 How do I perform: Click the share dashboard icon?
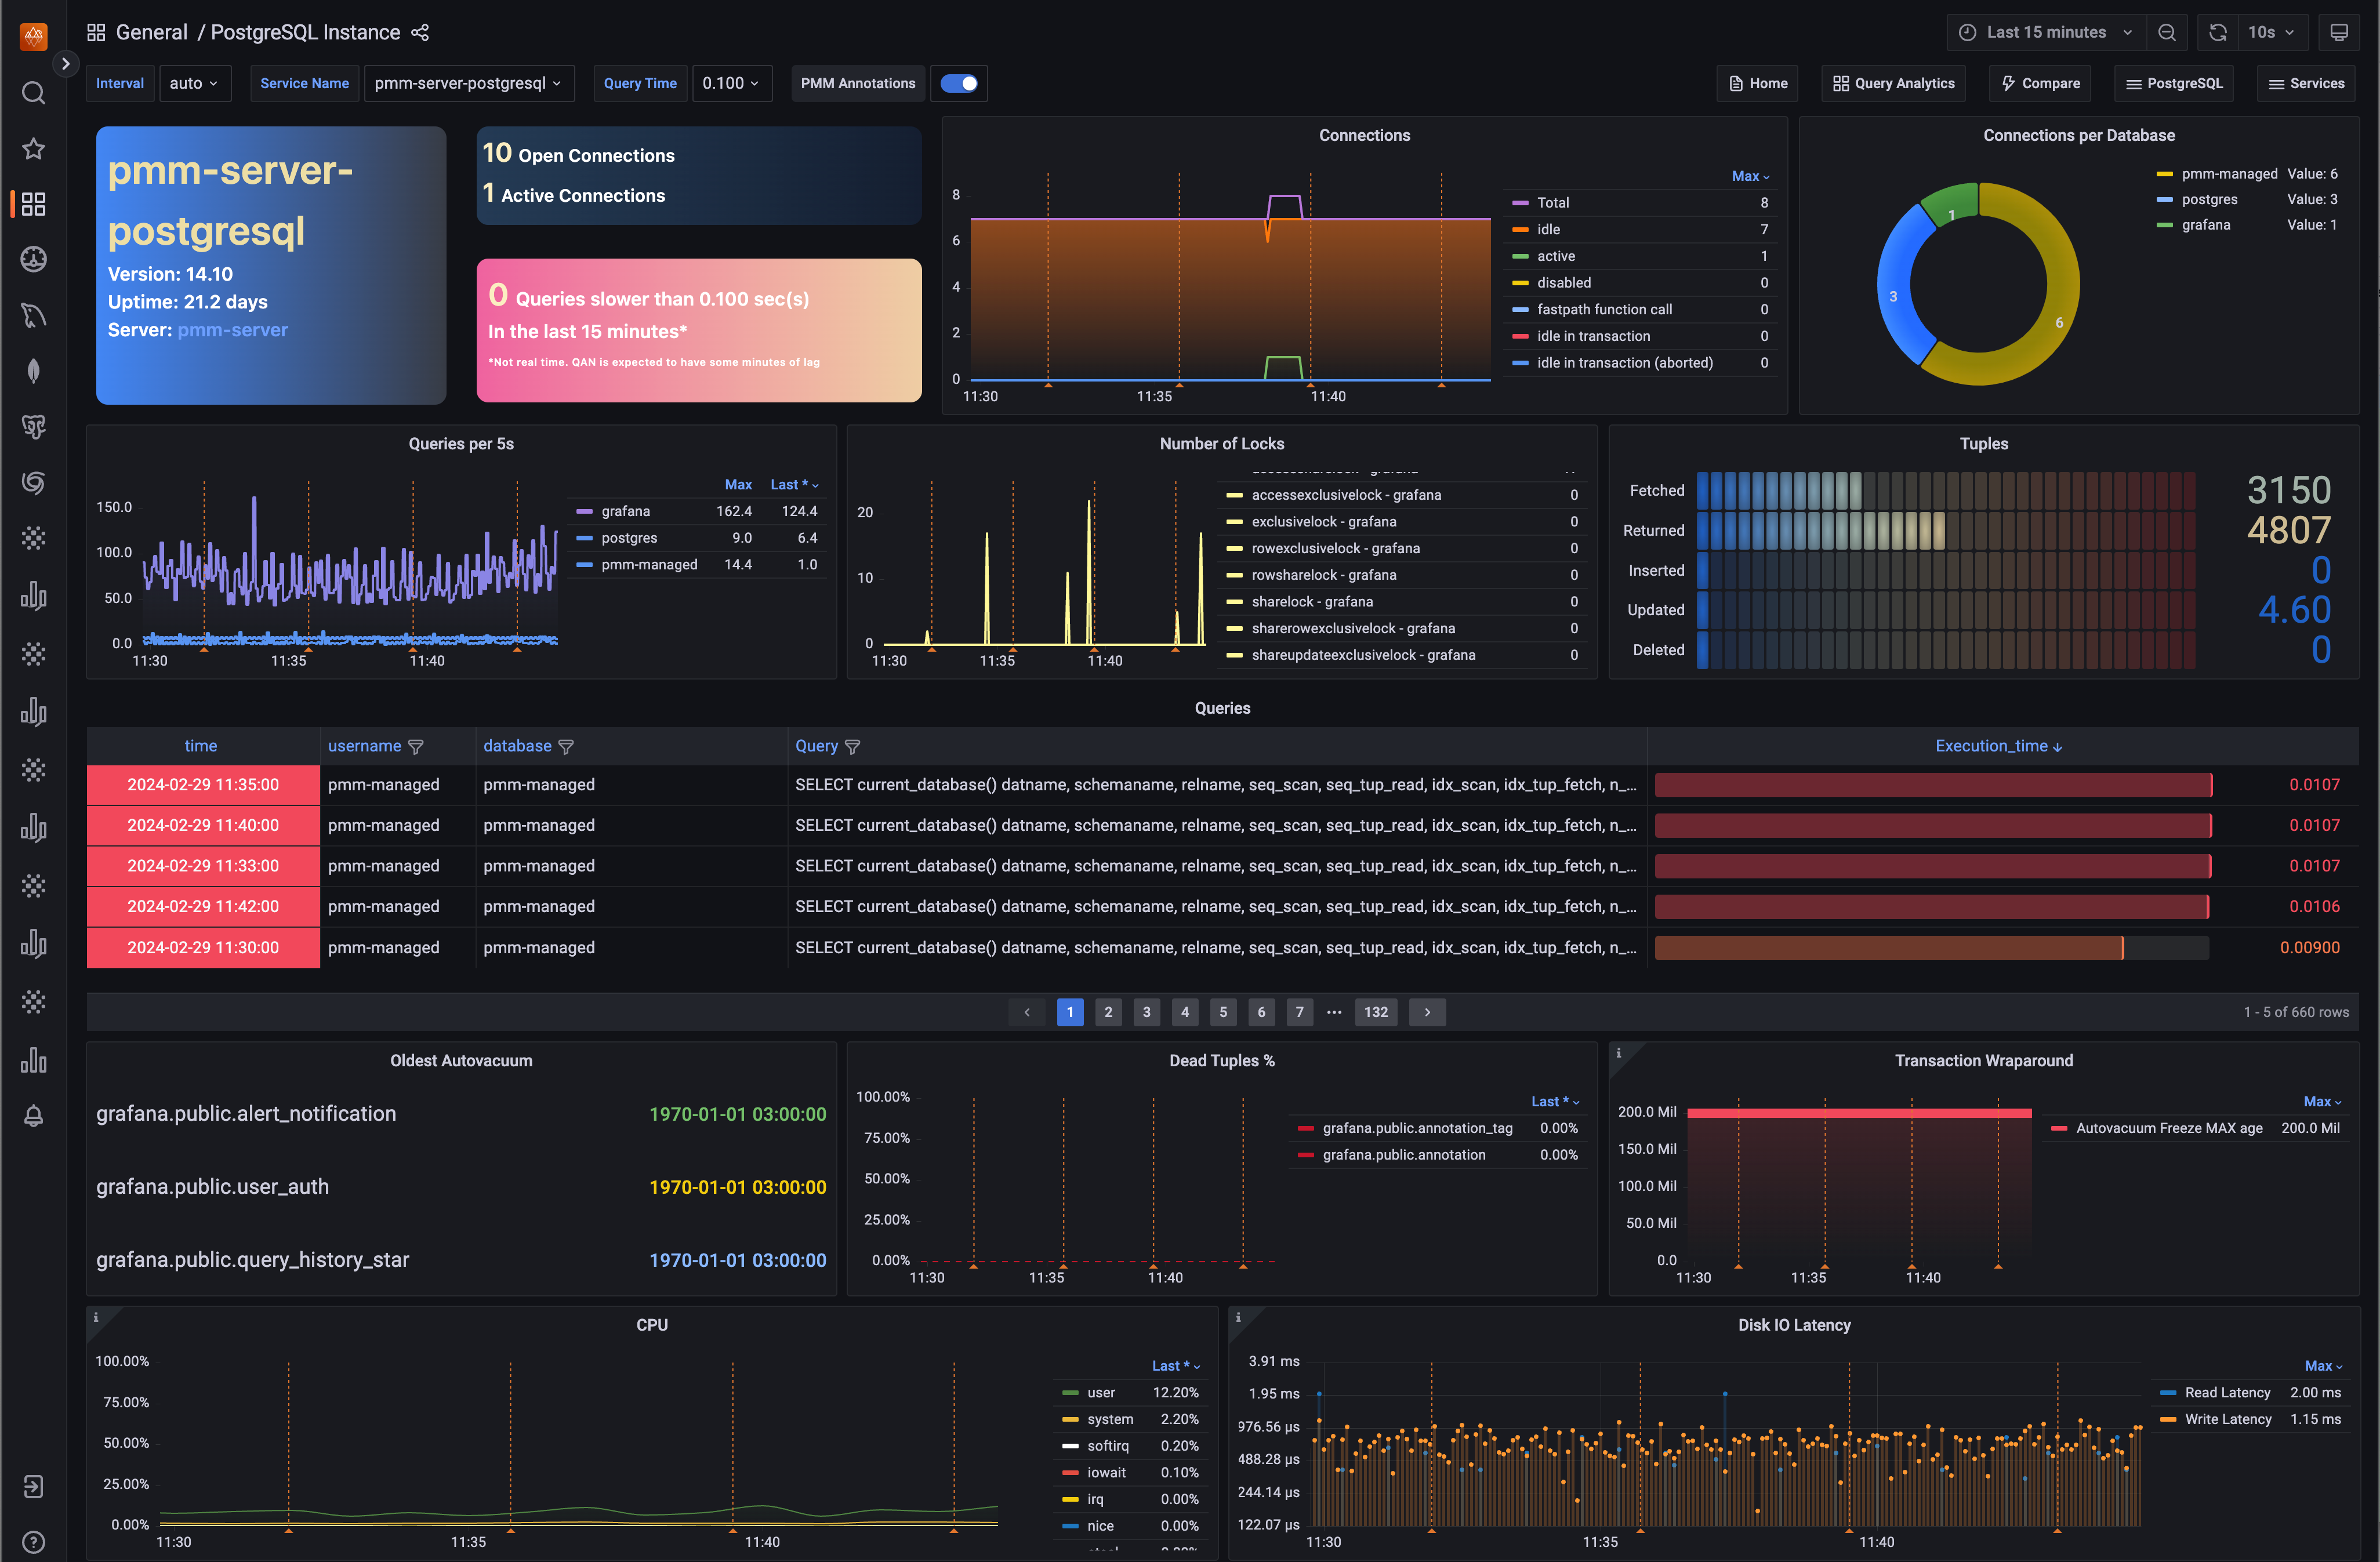420,33
